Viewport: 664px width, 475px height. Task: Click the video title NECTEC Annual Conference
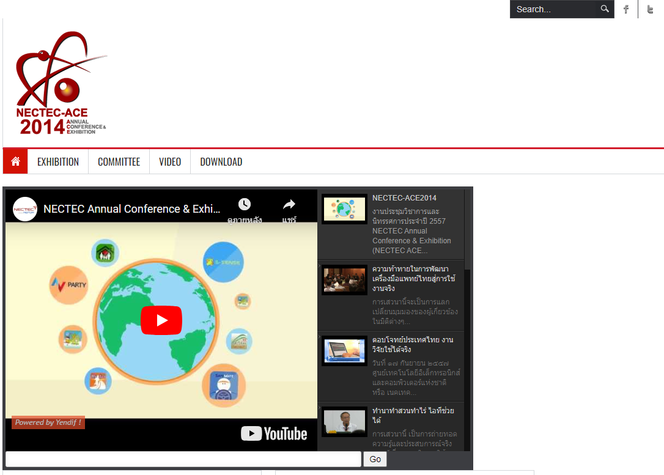pos(131,209)
